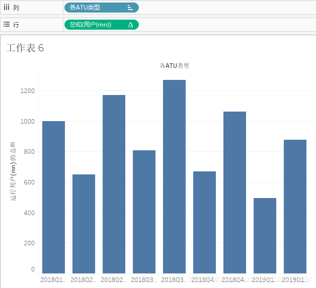Screen dimensions: 316x288
Task: Select the tallest 2018Q3 bar
Action: point(174,177)
